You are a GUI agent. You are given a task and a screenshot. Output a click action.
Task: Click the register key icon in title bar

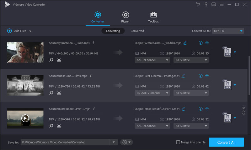click(206, 4)
